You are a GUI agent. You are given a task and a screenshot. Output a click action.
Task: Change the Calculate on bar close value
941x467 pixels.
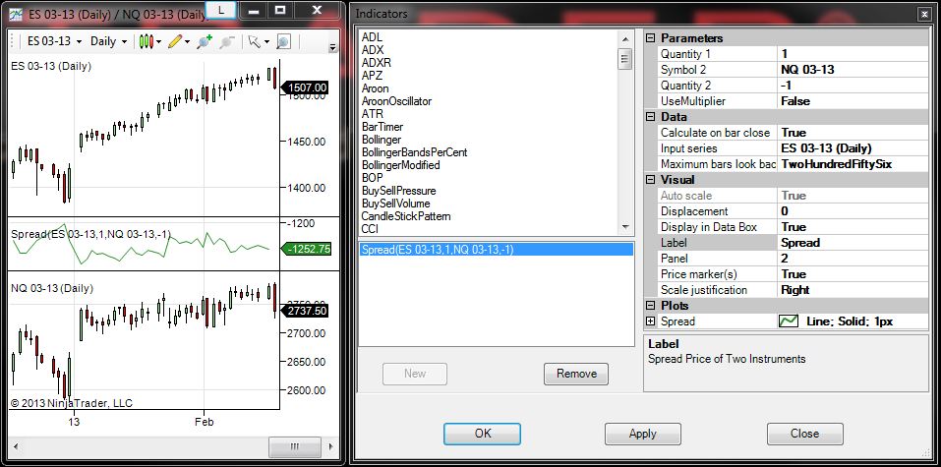coord(853,133)
